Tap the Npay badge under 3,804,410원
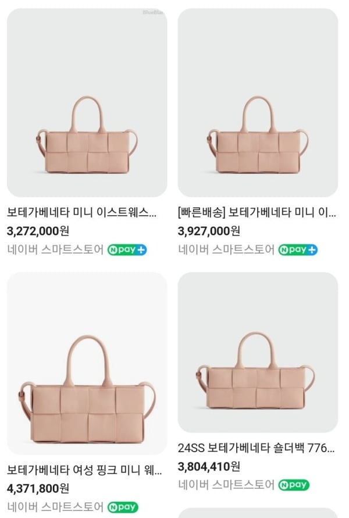The image size is (349, 518). 294,485
